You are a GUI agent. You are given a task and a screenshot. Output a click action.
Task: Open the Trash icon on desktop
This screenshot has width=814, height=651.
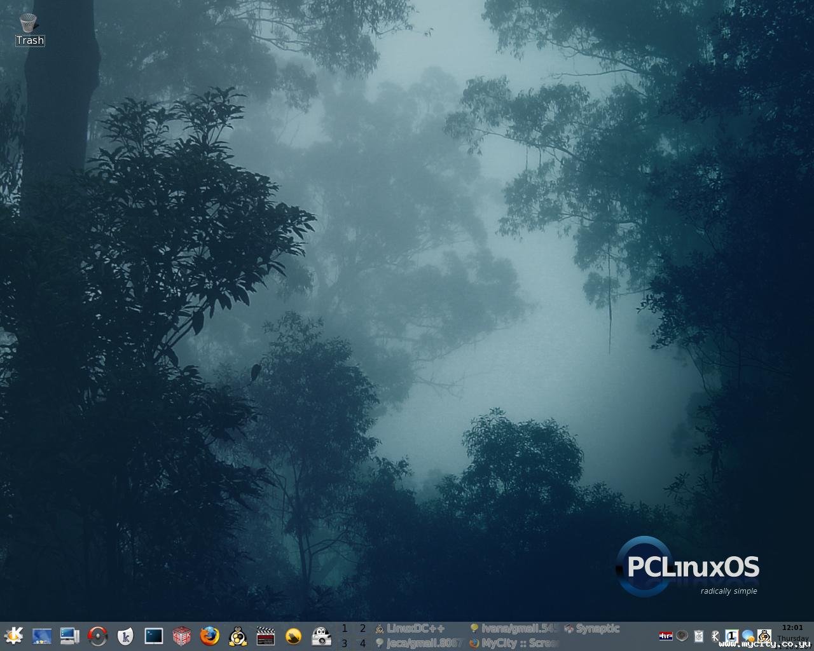(29, 30)
